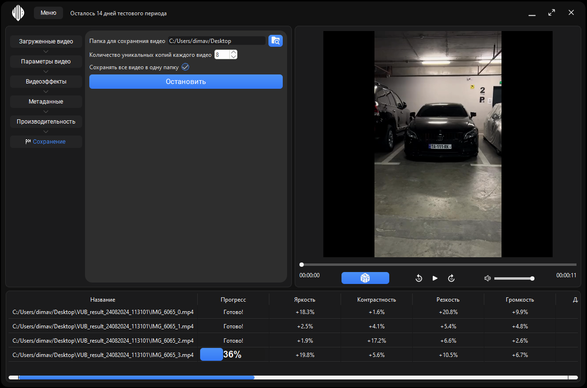Open the Меню menu

coord(48,13)
